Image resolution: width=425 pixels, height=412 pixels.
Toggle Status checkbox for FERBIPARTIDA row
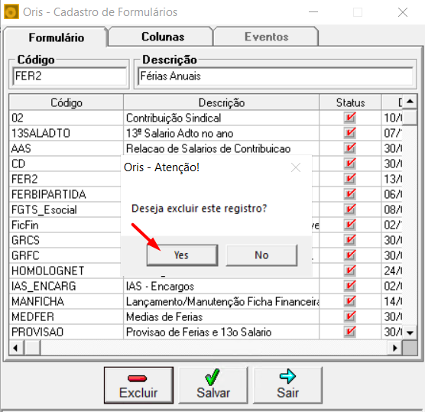click(349, 194)
